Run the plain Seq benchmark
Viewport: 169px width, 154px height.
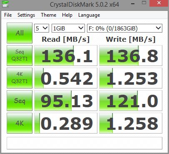click(x=20, y=101)
